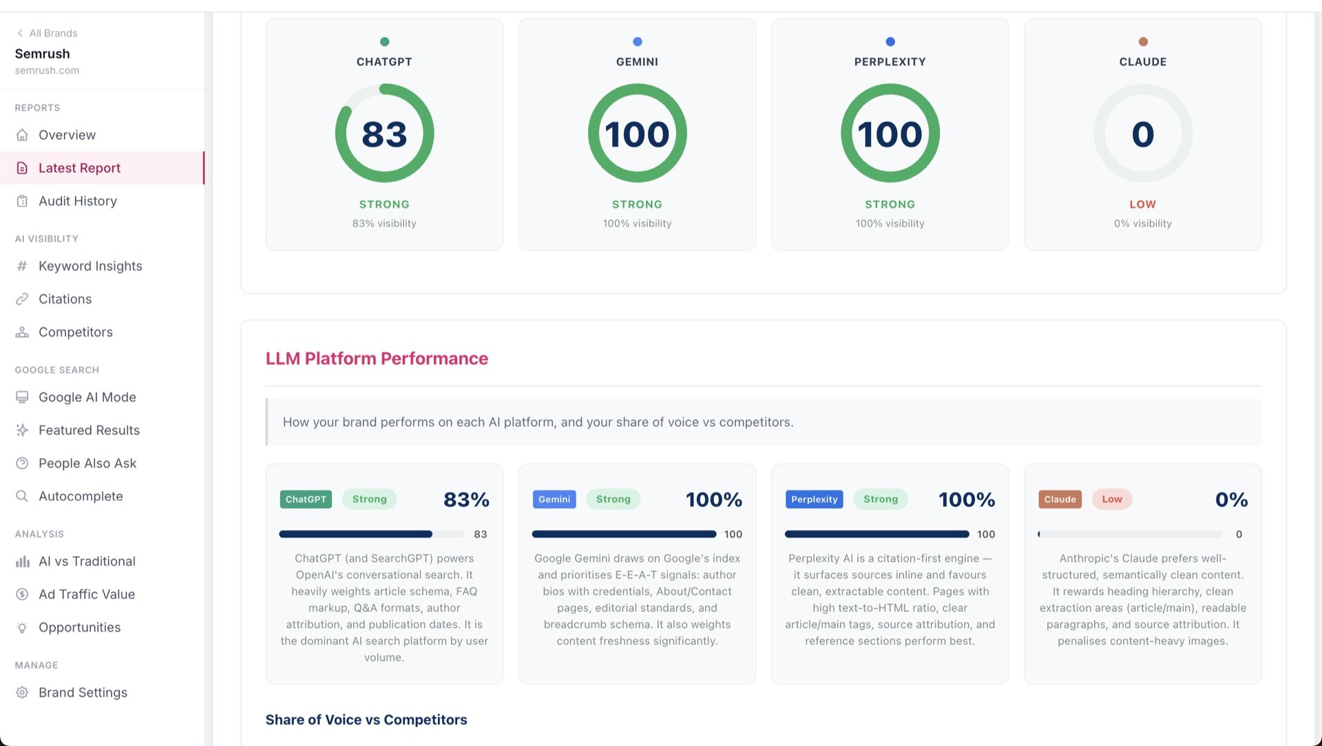Click the Competitors podium icon
The width and height of the screenshot is (1322, 746).
[x=22, y=332]
